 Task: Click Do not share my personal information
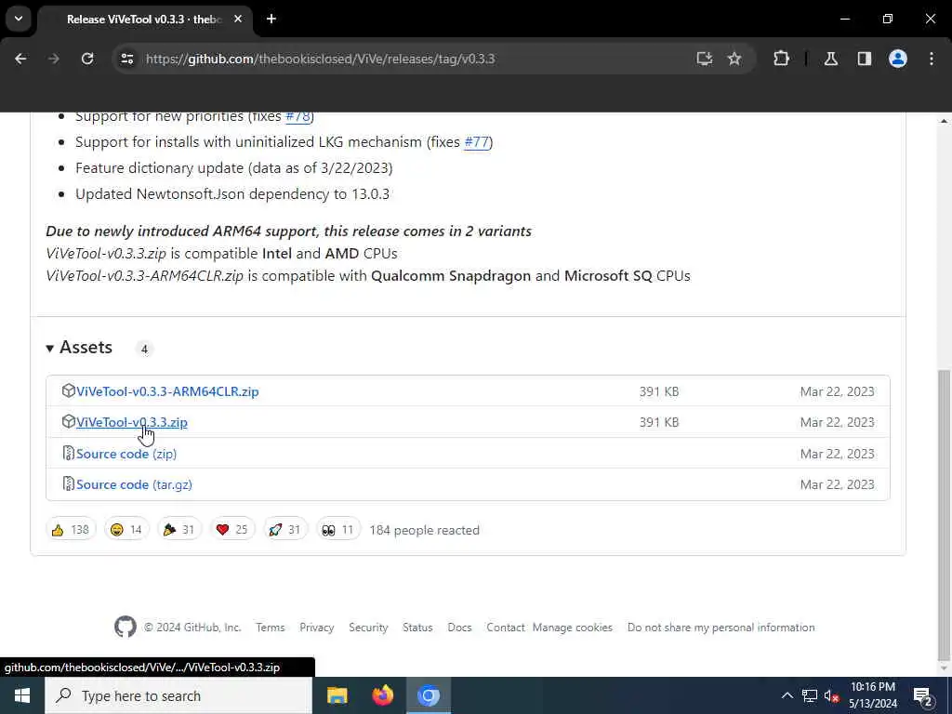click(x=721, y=628)
